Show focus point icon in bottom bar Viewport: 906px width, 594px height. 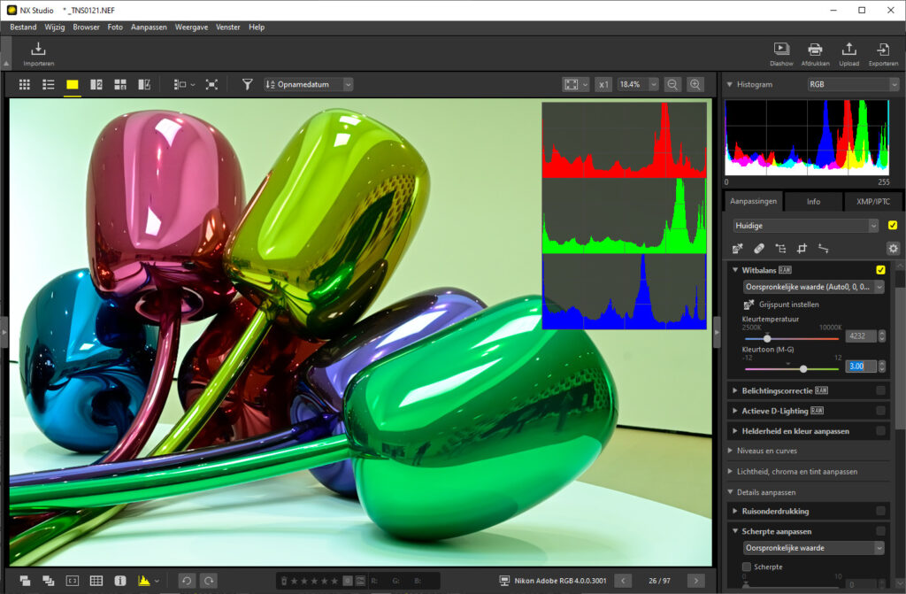click(73, 580)
